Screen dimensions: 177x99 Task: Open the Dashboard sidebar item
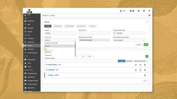32,21
